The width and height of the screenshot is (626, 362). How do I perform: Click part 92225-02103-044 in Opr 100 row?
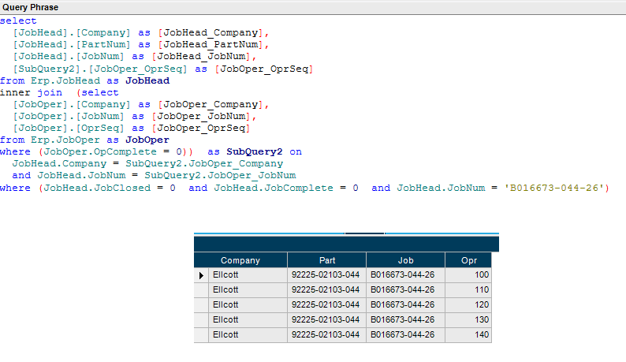coord(326,275)
